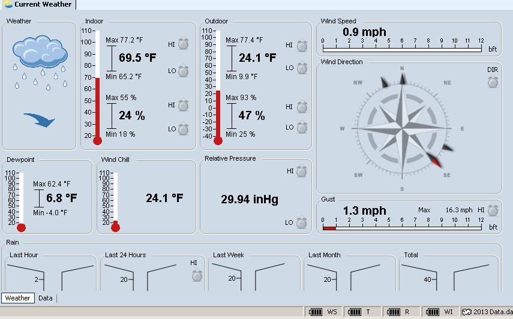
Task: Click the Relative Pressure LO alarm icon
Action: click(x=301, y=223)
